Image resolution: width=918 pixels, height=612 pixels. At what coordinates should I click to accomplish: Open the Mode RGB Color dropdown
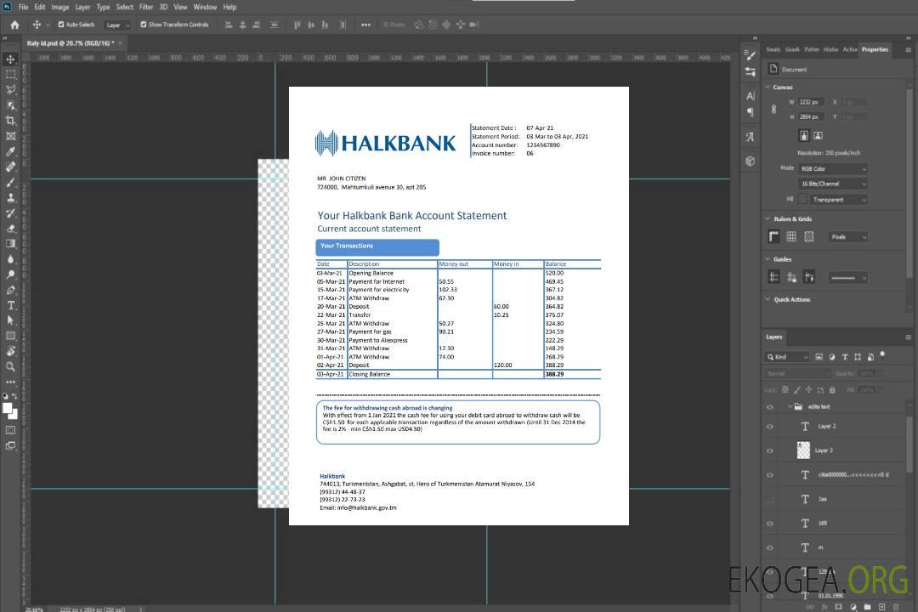(833, 168)
